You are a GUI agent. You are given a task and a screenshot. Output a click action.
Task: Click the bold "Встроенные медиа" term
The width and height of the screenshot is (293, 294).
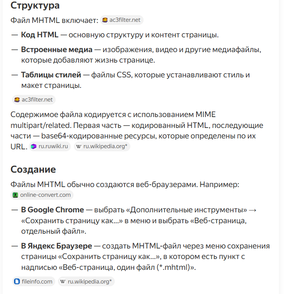(x=56, y=50)
